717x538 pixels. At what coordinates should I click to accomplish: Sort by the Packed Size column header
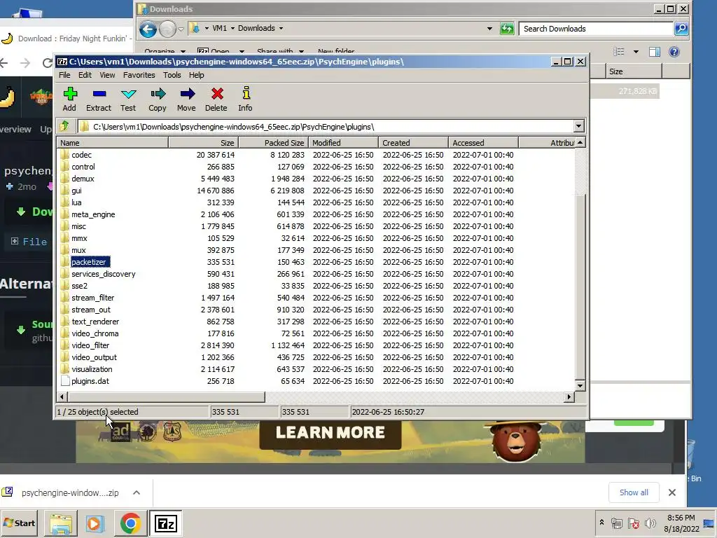tap(274, 143)
